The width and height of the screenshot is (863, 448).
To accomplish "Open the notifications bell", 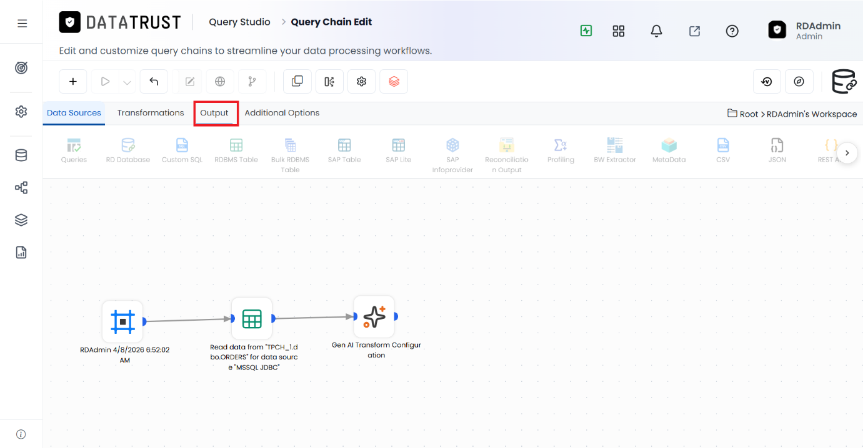I will [x=656, y=31].
